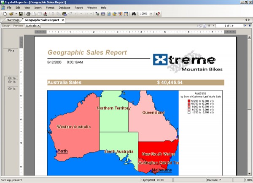The image size is (253, 183).
Task: Switch to the Preview view tab
Action: click(x=18, y=26)
